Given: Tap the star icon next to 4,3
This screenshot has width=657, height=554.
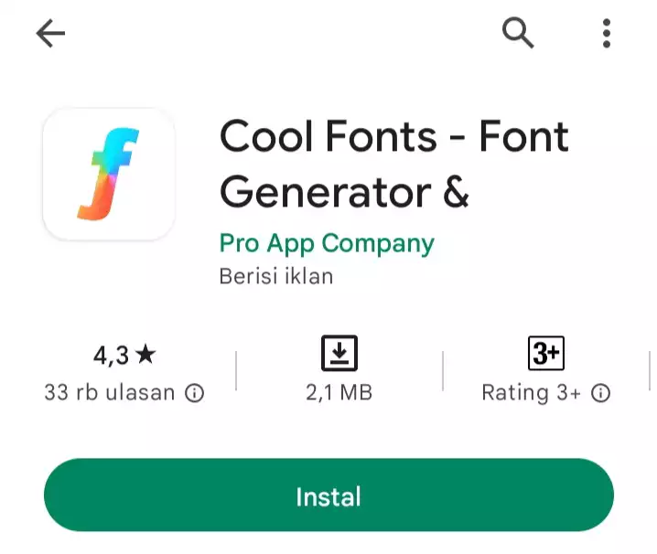Looking at the screenshot, I should (x=145, y=354).
